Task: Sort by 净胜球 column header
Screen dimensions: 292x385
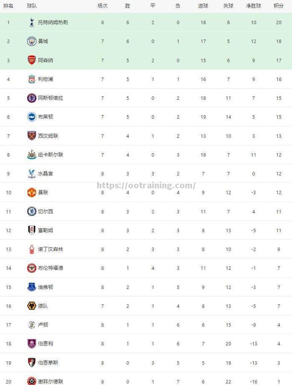Action: (x=254, y=6)
